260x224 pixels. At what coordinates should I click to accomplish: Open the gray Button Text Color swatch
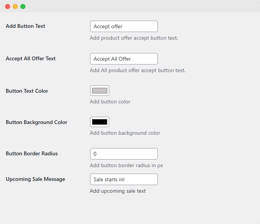tap(100, 91)
